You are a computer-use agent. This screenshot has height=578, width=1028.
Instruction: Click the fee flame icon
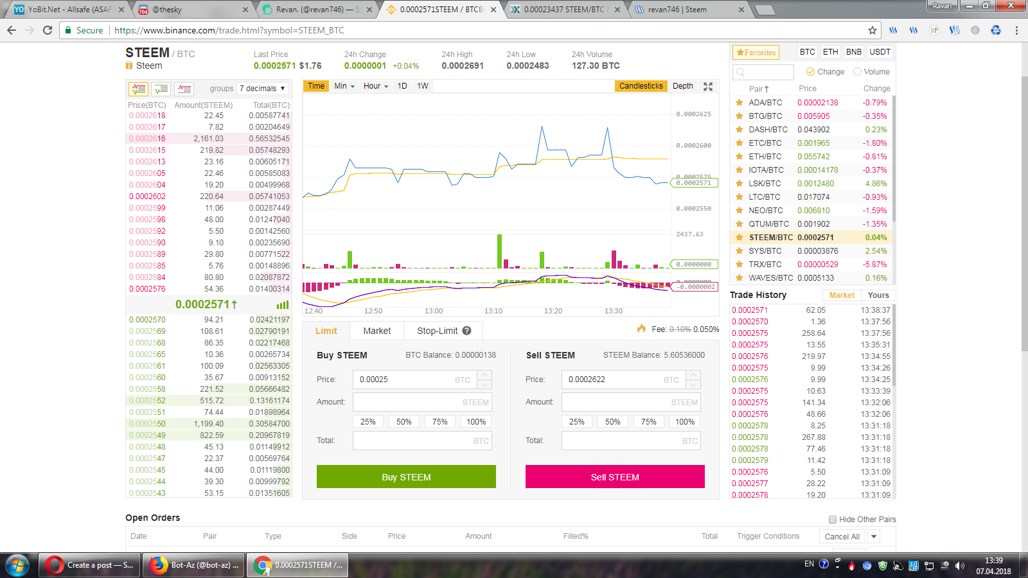[x=641, y=328]
